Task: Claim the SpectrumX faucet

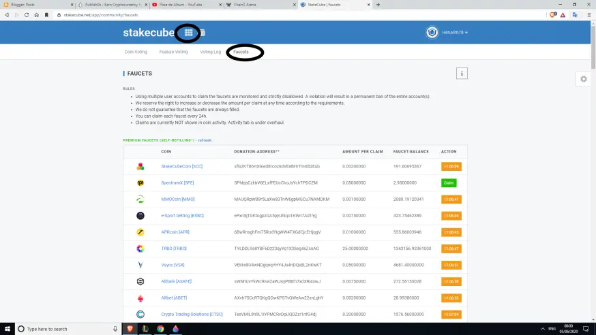Action: (449, 183)
